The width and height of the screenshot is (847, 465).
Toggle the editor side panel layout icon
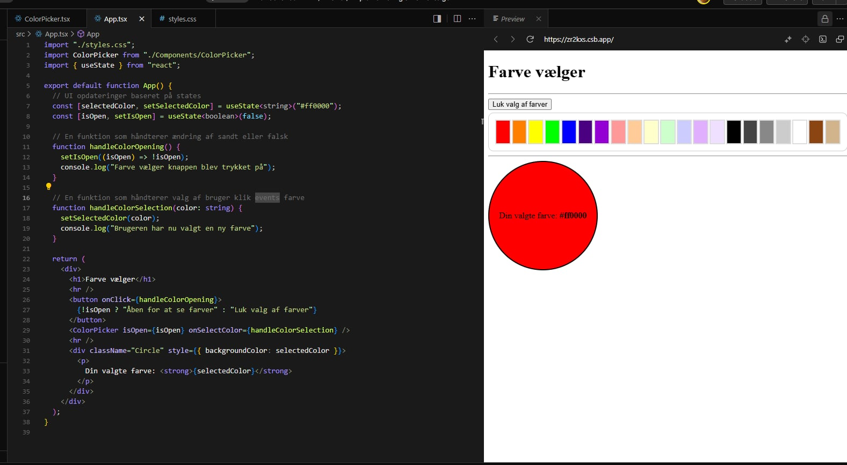pos(437,19)
